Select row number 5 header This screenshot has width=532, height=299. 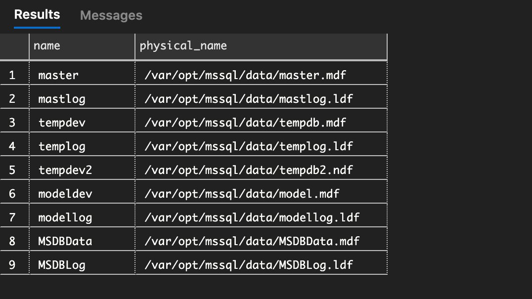tap(13, 170)
